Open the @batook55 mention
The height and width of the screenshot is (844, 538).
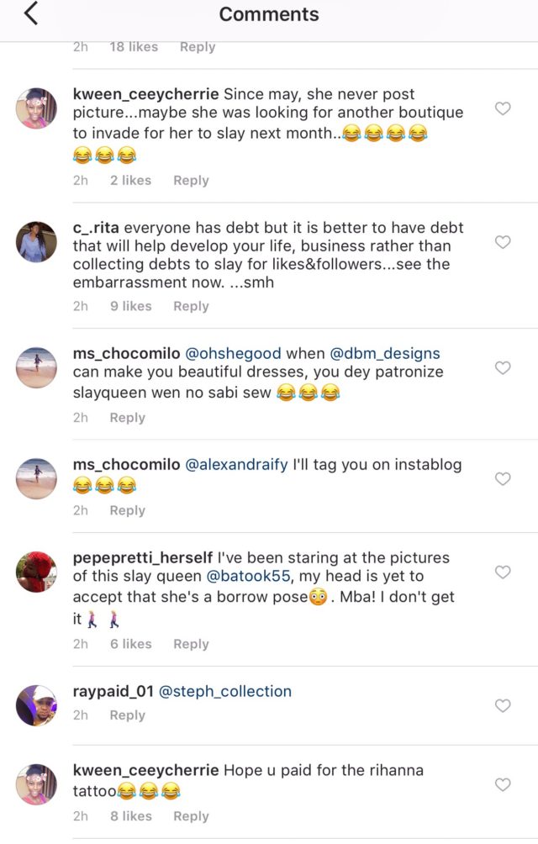259,576
